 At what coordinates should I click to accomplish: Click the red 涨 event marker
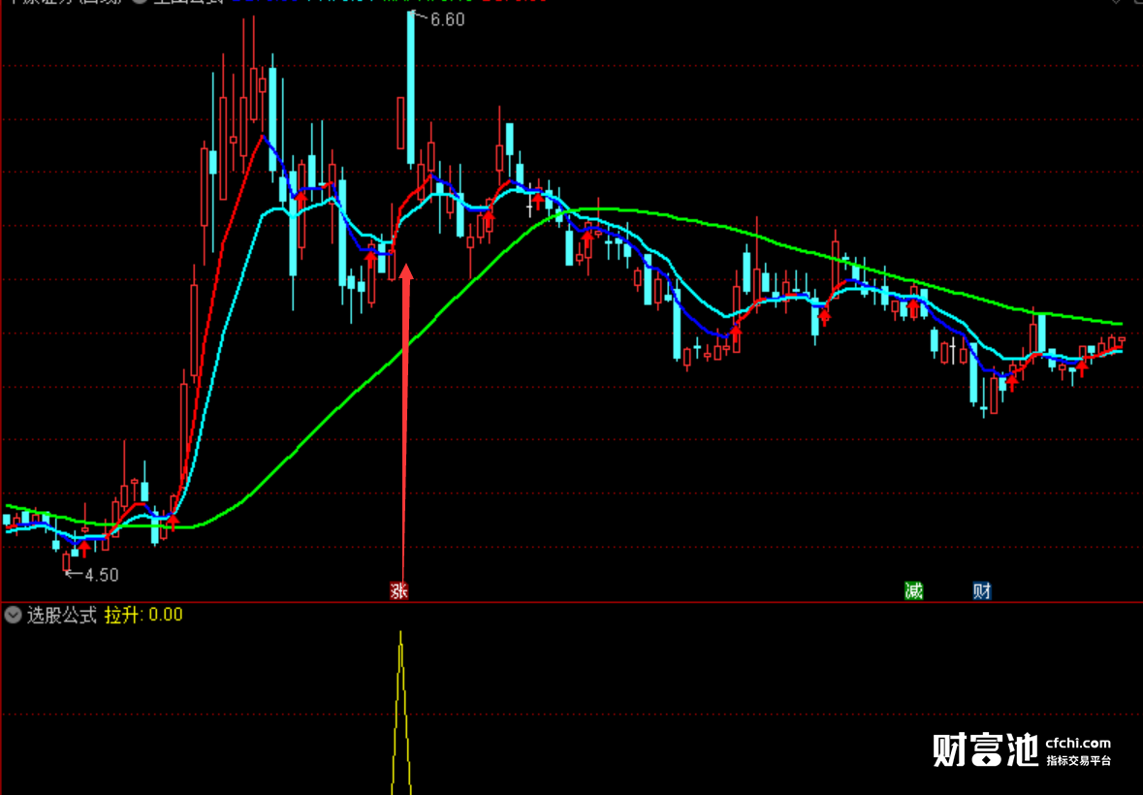[398, 590]
